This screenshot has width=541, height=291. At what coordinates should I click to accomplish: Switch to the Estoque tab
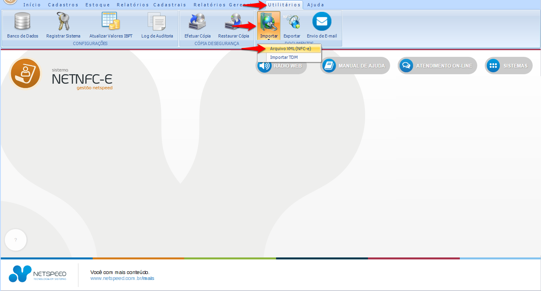pyautogui.click(x=98, y=5)
